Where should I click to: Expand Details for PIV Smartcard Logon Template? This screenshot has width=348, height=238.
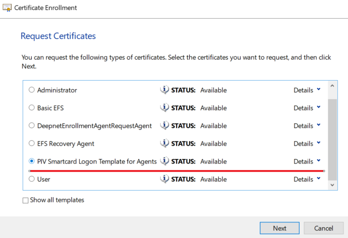(307, 161)
